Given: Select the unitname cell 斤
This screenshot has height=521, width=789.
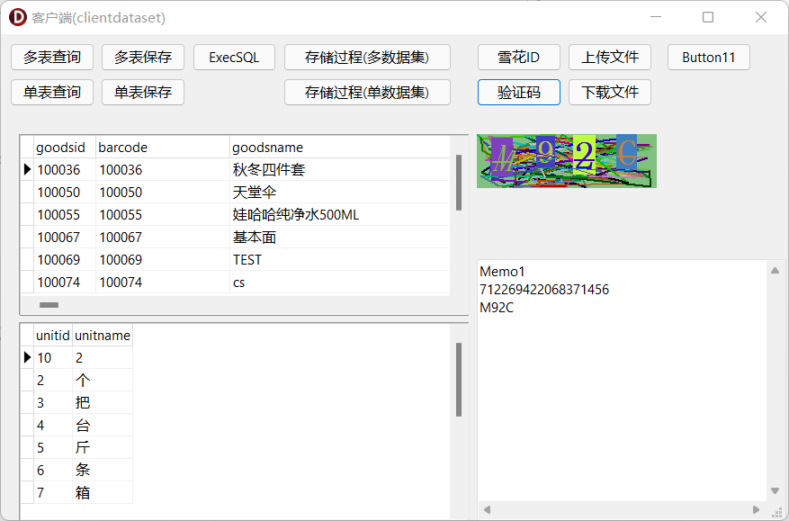Looking at the screenshot, I should click(103, 447).
